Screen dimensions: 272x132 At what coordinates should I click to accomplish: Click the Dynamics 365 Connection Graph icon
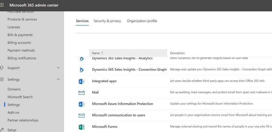click(x=82, y=70)
